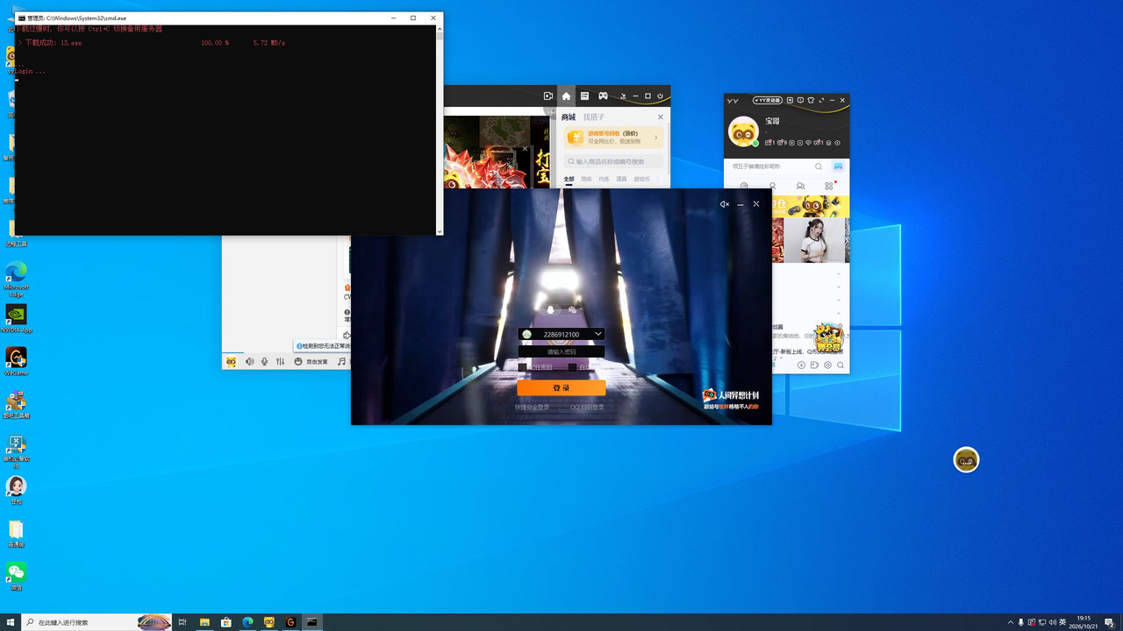Open the video camera icon in YY channel toolbar
This screenshot has width=1123, height=631.
[x=547, y=96]
